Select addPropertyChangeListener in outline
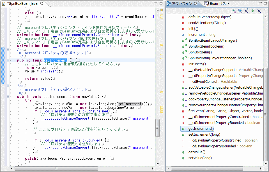The image size is (269, 172). pos(226,99)
